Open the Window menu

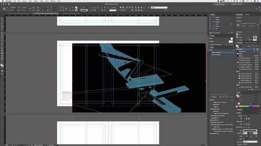(53, 1)
